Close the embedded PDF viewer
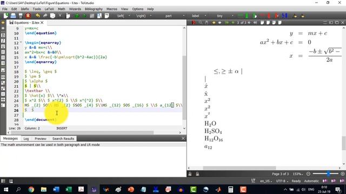 343,23
